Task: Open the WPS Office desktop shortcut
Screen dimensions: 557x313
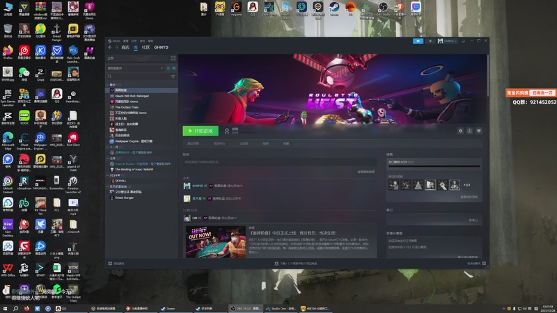Action: point(8,270)
